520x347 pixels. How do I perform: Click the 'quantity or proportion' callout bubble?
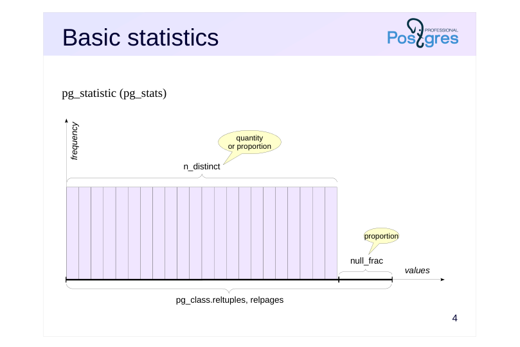[249, 142]
